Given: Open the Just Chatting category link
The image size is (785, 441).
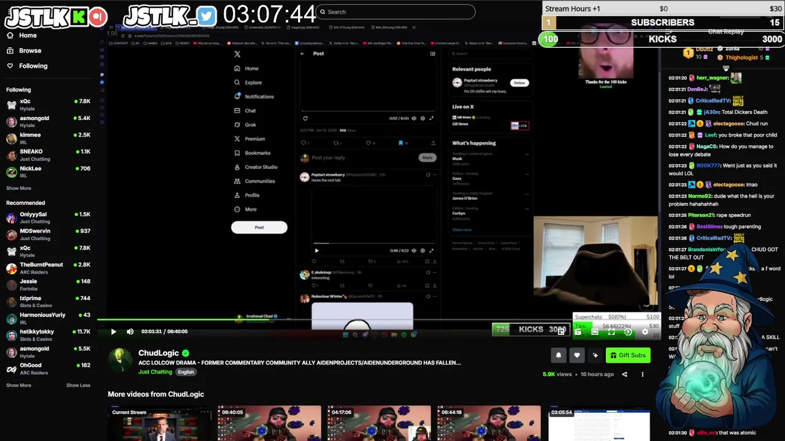Looking at the screenshot, I should (x=155, y=372).
